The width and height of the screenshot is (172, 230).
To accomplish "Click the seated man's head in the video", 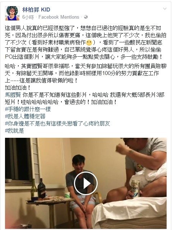I will point(79,163).
